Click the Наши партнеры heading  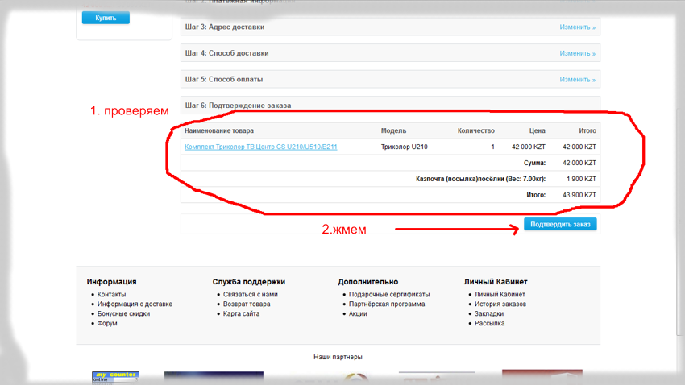pos(338,357)
